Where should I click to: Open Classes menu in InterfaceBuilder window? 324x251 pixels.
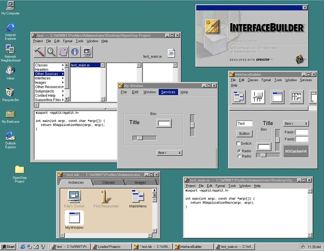pos(253,80)
